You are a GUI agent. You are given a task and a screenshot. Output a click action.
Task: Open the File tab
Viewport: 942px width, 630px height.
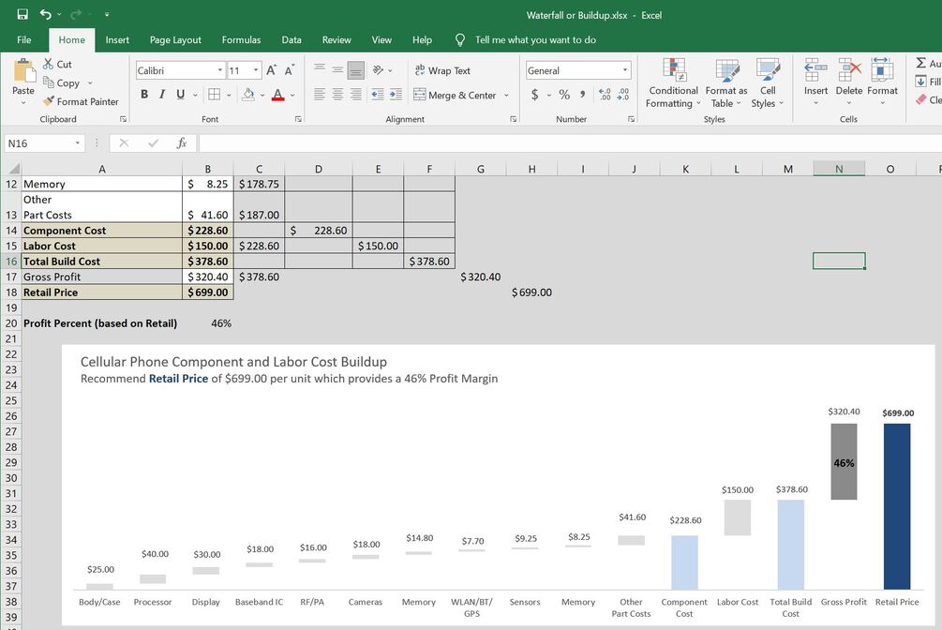[24, 39]
